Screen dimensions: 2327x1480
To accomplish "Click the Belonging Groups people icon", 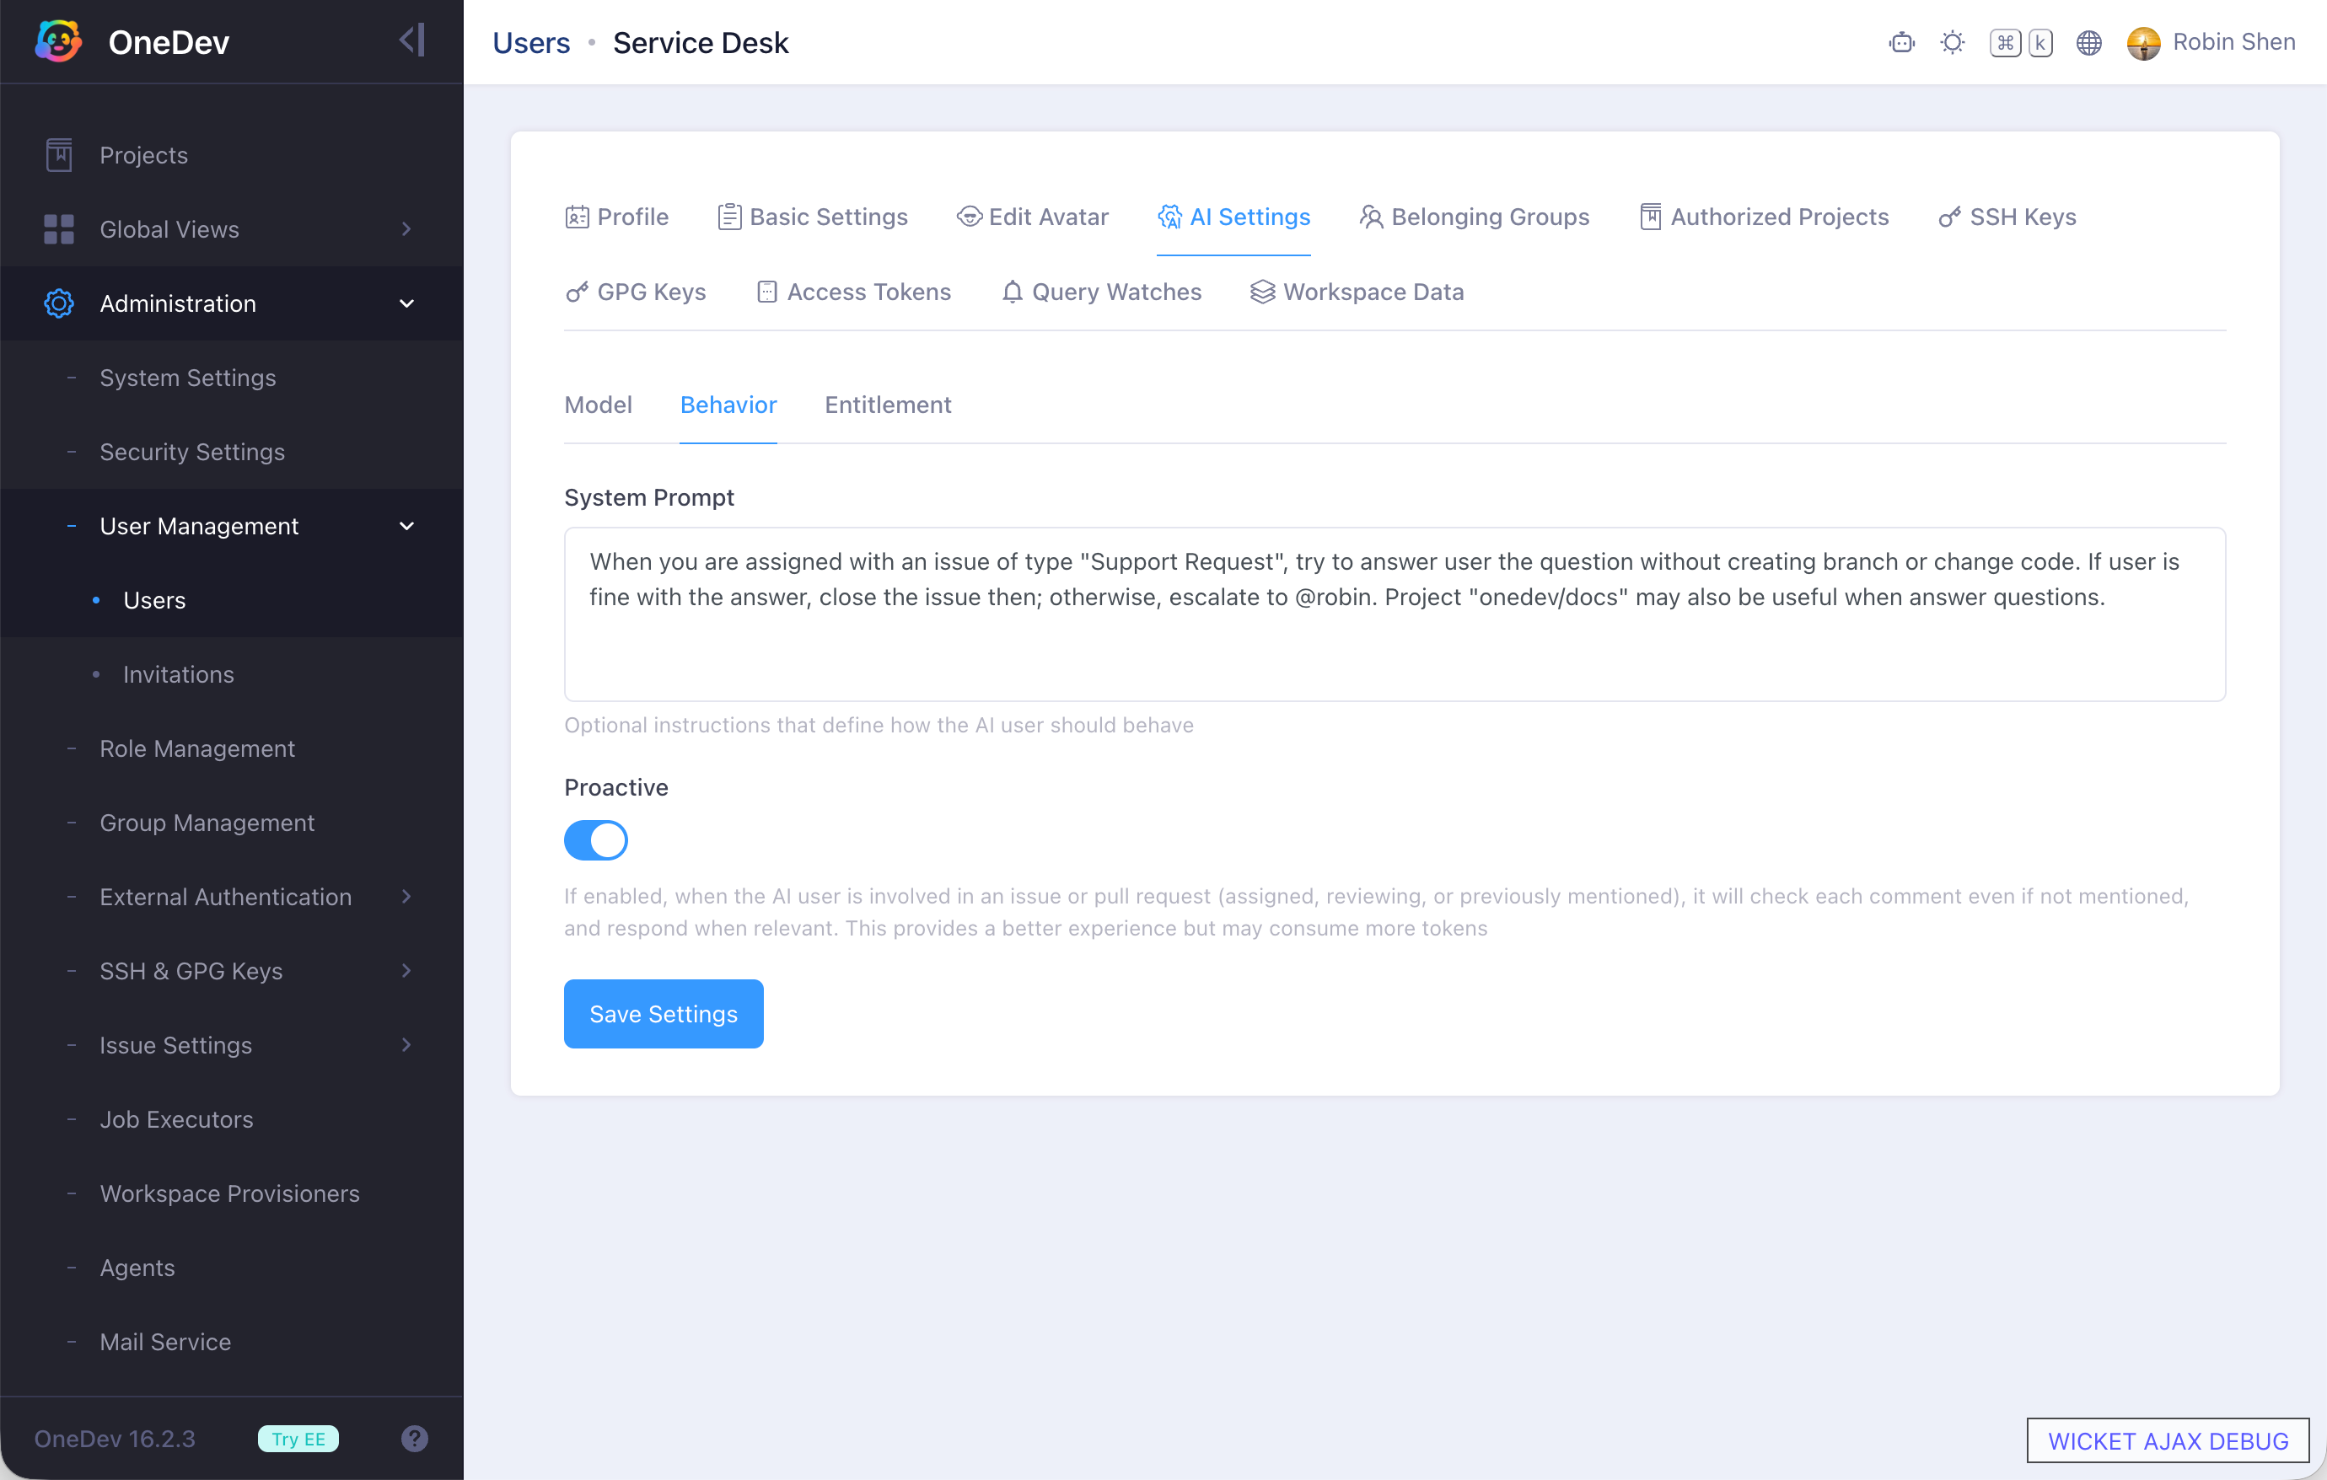I will (x=1371, y=217).
